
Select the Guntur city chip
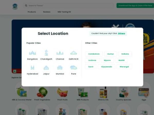click(110, 54)
